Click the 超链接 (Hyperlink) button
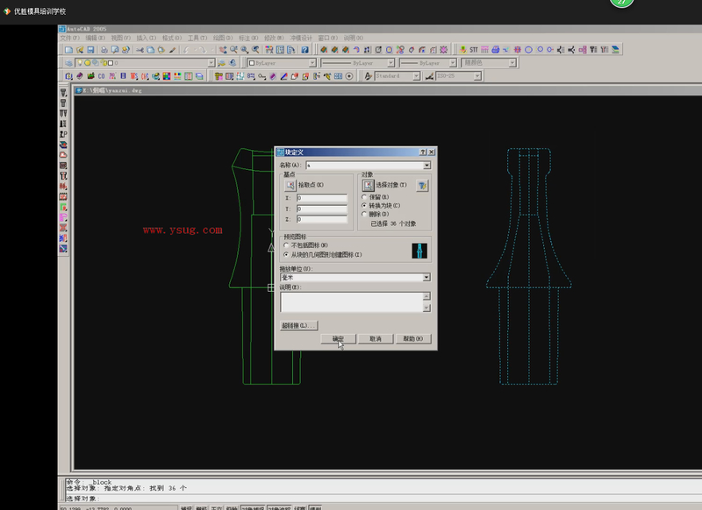 click(298, 325)
